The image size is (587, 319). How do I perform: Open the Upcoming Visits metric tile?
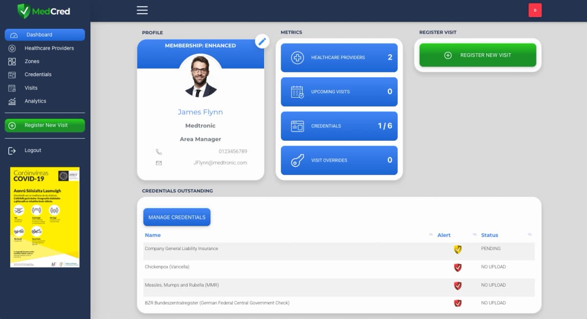(x=339, y=92)
